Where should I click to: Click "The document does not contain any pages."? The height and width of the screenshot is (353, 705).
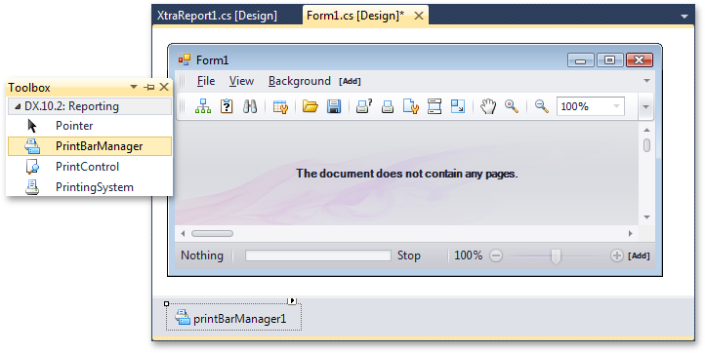[x=407, y=174]
